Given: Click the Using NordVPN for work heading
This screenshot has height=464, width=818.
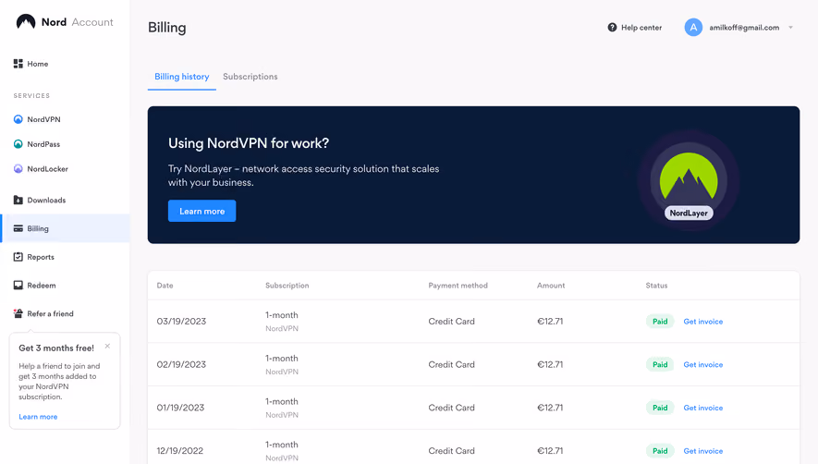Looking at the screenshot, I should 249,143.
